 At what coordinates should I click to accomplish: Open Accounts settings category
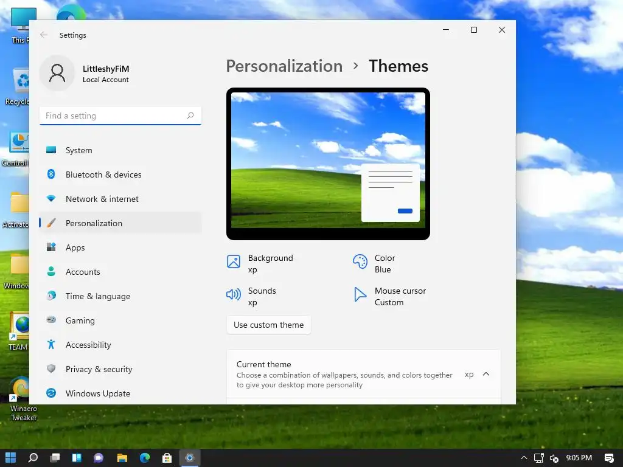pos(120,272)
